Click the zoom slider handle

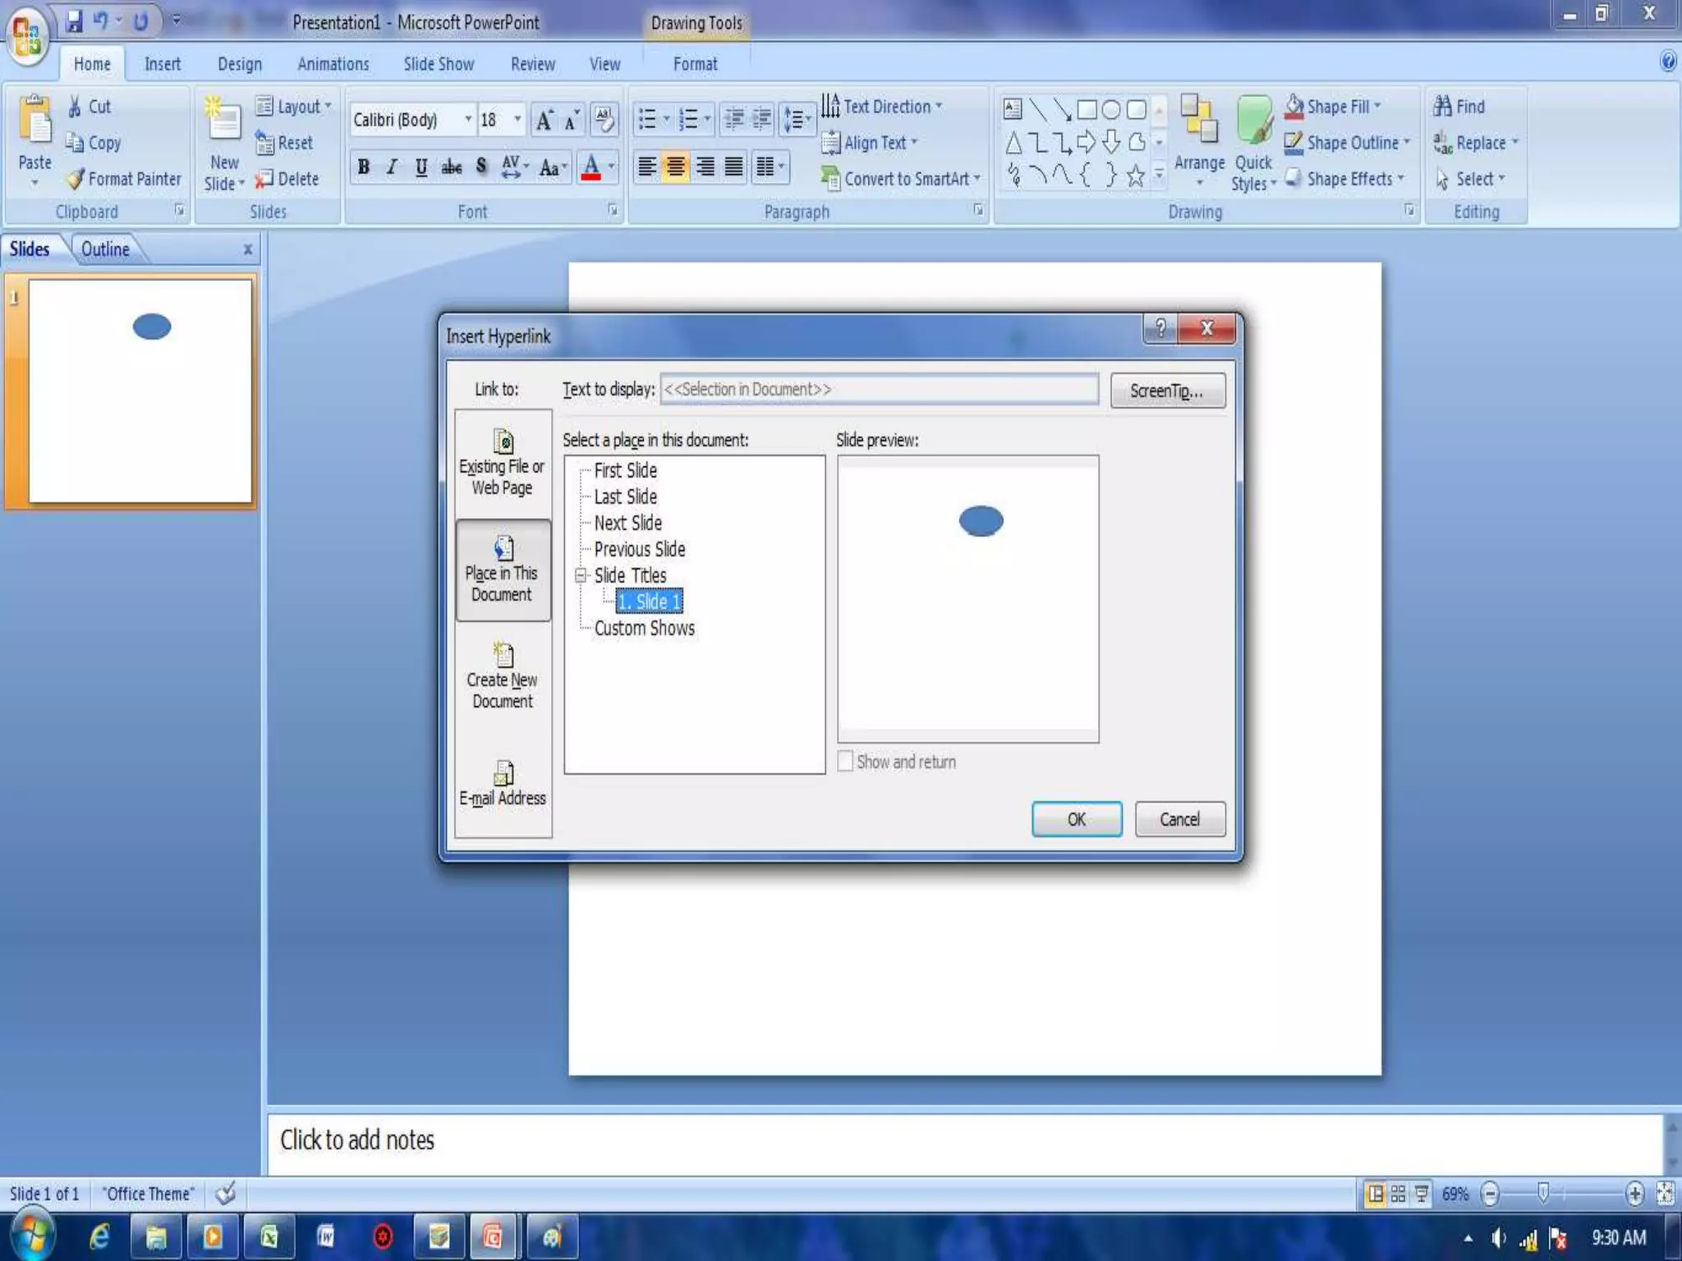pos(1543,1192)
